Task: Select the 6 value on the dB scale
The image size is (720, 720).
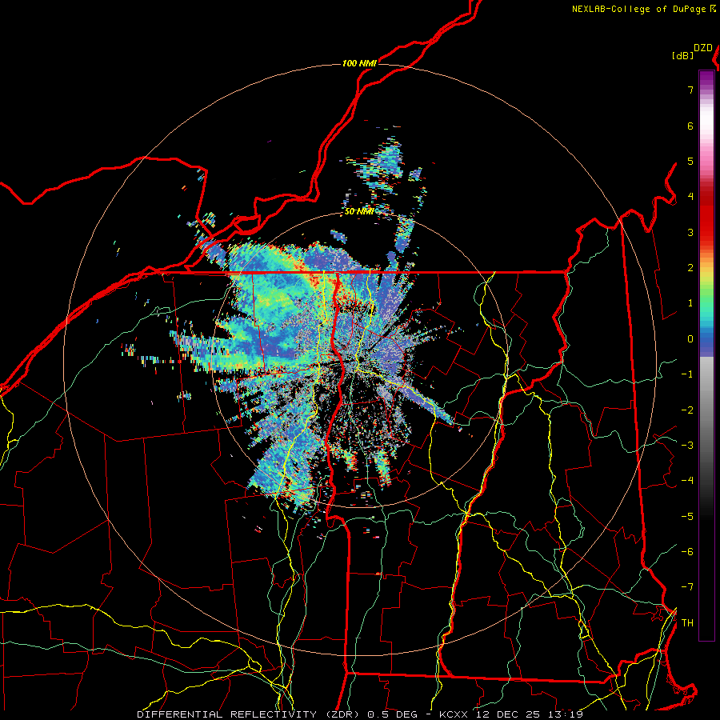Action: tap(690, 126)
